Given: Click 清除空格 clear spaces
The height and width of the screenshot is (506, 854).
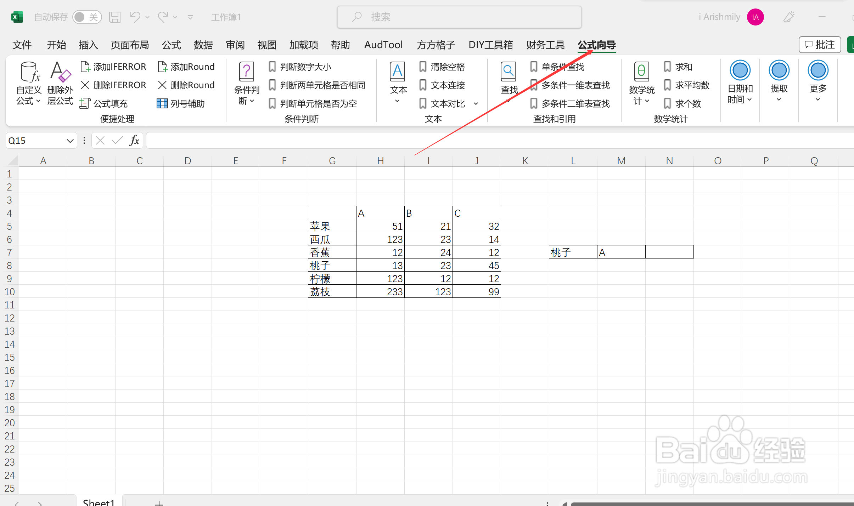Looking at the screenshot, I should tap(442, 67).
